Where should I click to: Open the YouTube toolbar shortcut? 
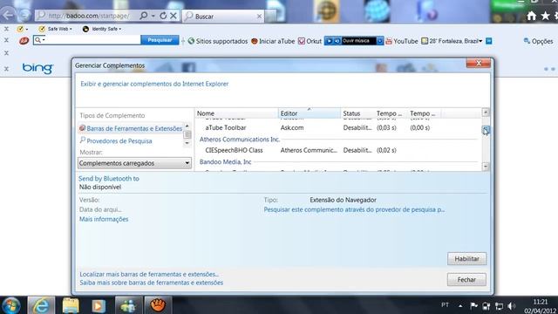402,41
